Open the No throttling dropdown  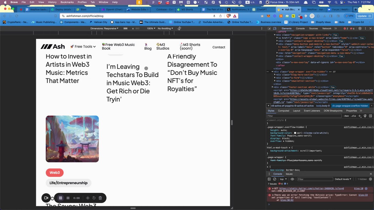(165, 28)
